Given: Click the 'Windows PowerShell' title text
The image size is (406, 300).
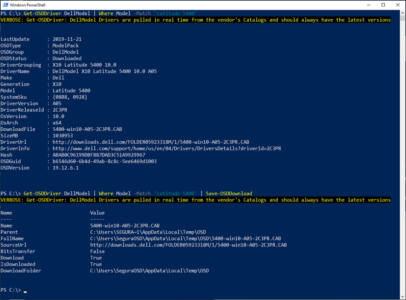Looking at the screenshot, I should [28, 5].
